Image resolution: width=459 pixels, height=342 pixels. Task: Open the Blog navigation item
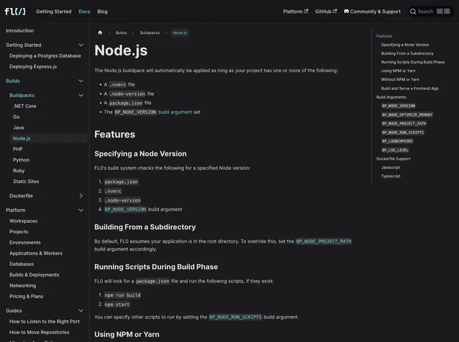tap(102, 11)
